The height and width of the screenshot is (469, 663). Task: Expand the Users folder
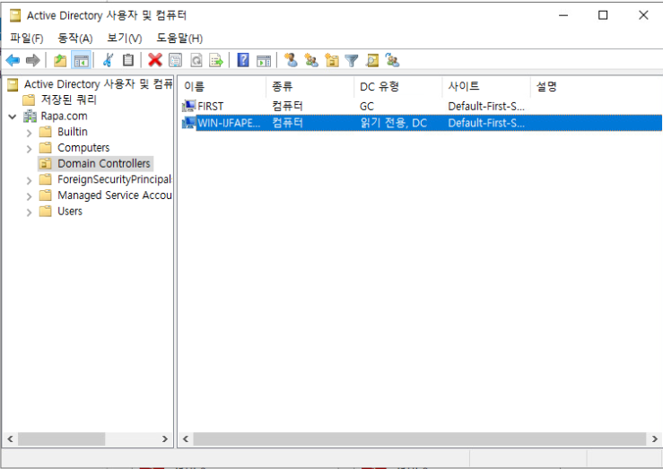[x=29, y=213]
